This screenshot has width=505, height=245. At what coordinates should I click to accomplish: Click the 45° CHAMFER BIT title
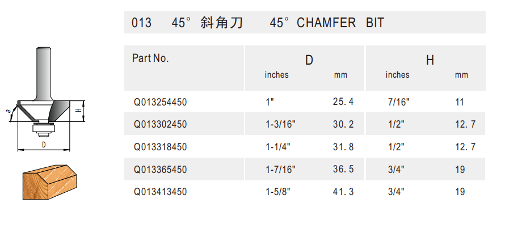[x=327, y=23]
